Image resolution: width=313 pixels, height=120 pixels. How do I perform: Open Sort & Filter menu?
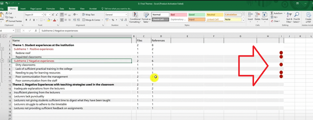[x=289, y=17]
